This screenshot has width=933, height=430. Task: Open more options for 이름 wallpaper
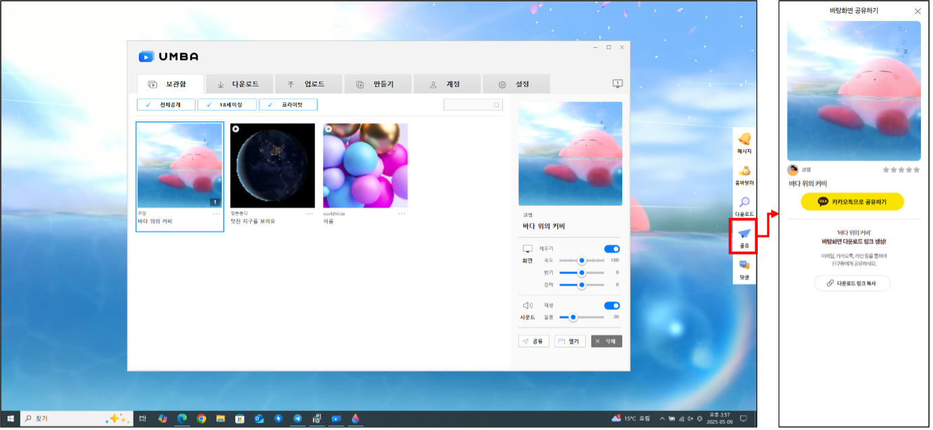pos(402,214)
